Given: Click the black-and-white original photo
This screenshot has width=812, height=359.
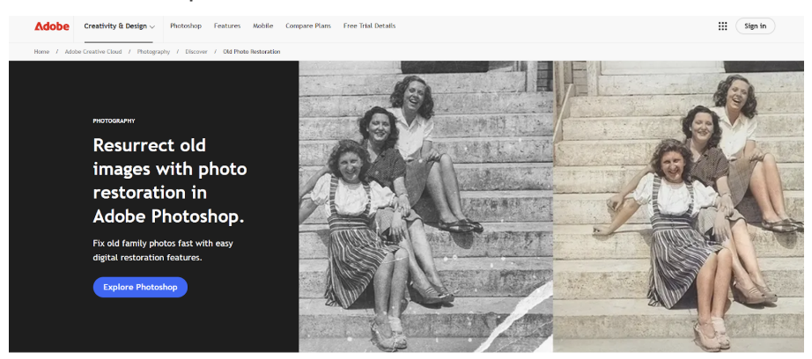Looking at the screenshot, I should pyautogui.click(x=425, y=206).
